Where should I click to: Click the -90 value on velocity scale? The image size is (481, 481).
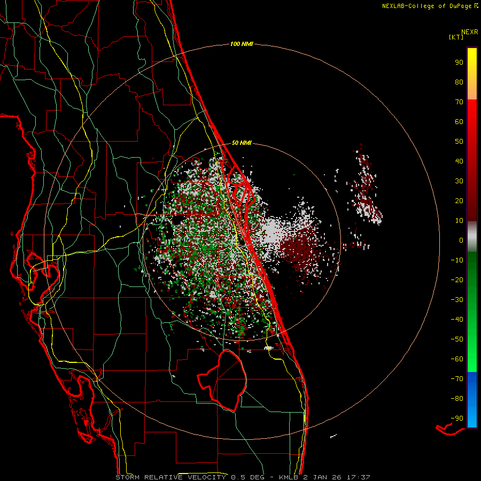click(x=457, y=418)
